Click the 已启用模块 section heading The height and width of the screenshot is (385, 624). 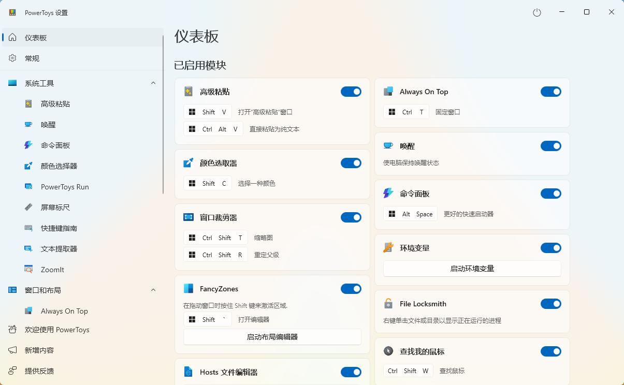tap(200, 65)
